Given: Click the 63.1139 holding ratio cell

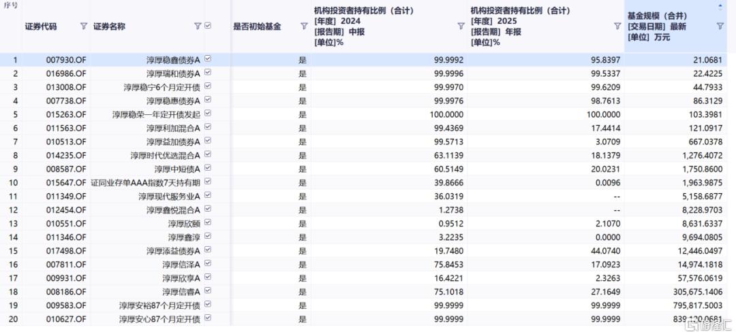Looking at the screenshot, I should (x=448, y=156).
